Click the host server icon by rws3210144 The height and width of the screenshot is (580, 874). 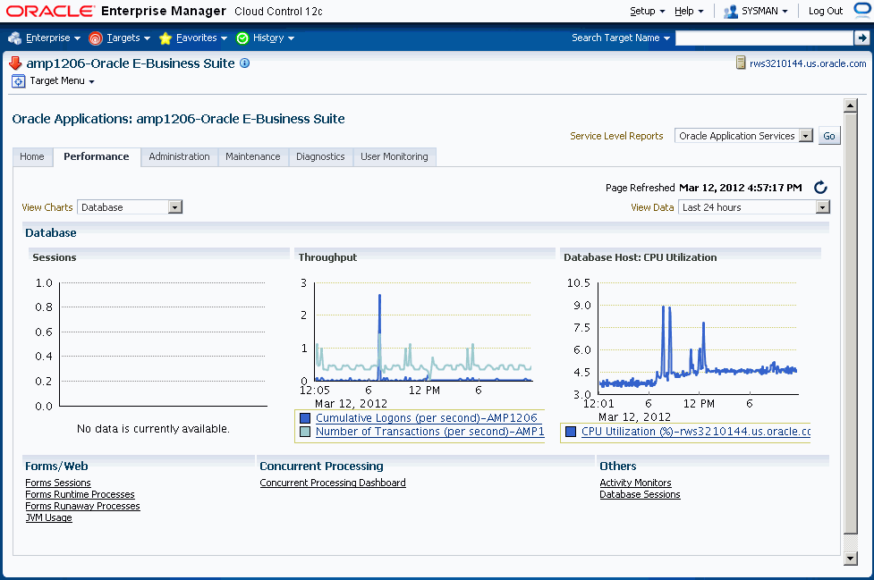(740, 63)
